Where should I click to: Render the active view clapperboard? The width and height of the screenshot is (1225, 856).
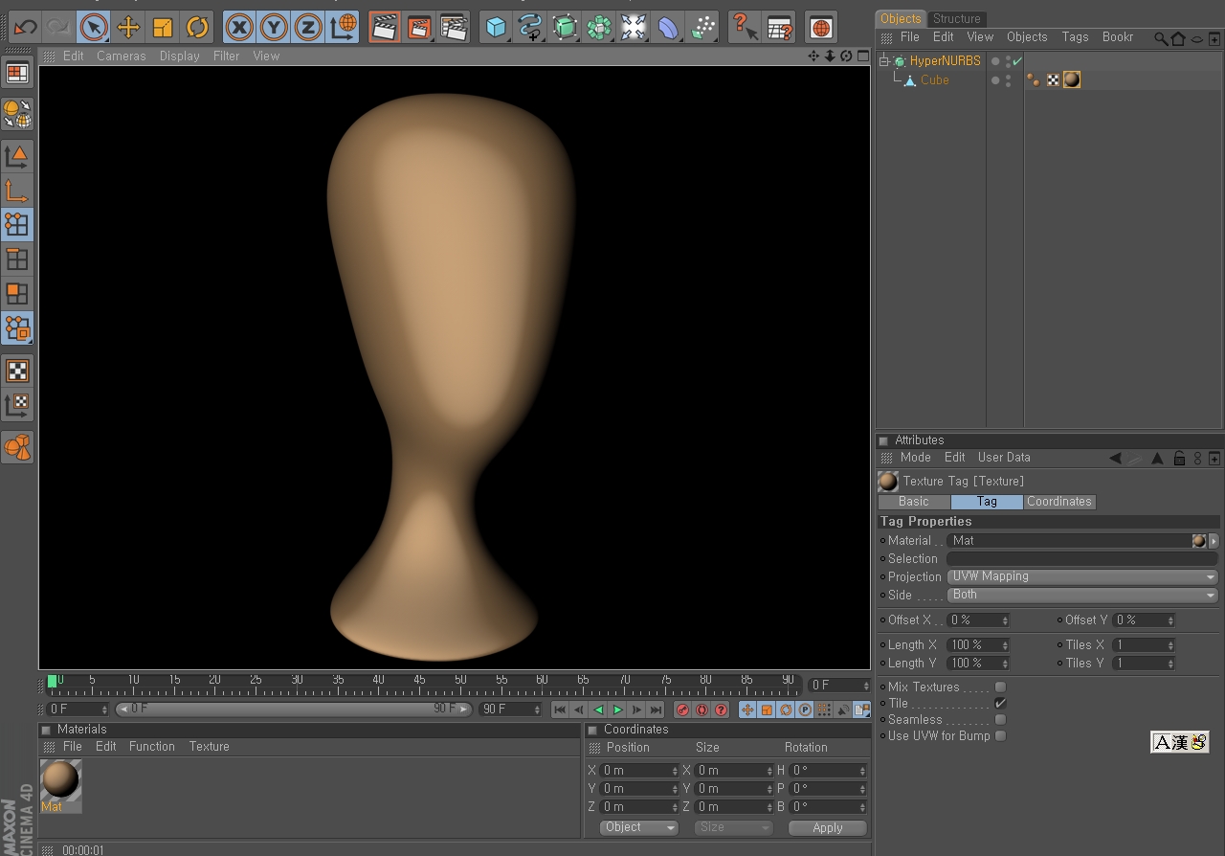(385, 27)
